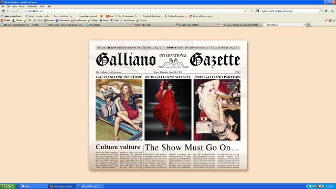This screenshot has width=336, height=189.
Task: Bookmark this page with the star icon
Action: click(x=246, y=10)
